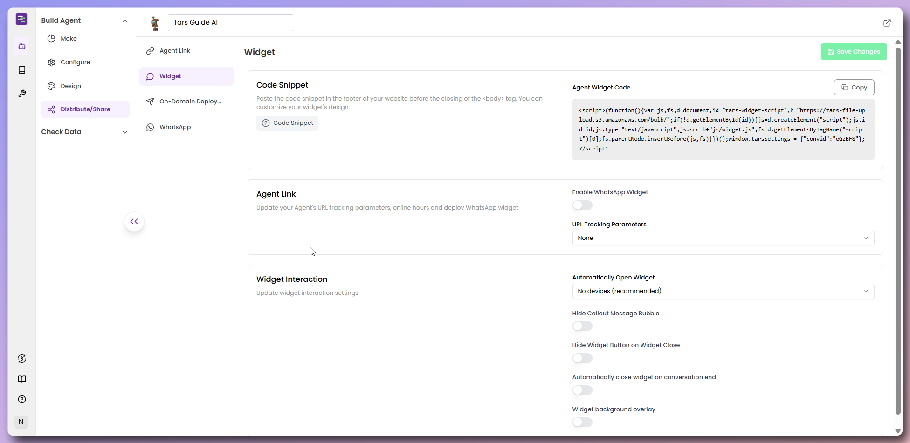910x443 pixels.
Task: Click the Design palette icon
Action: 51,86
